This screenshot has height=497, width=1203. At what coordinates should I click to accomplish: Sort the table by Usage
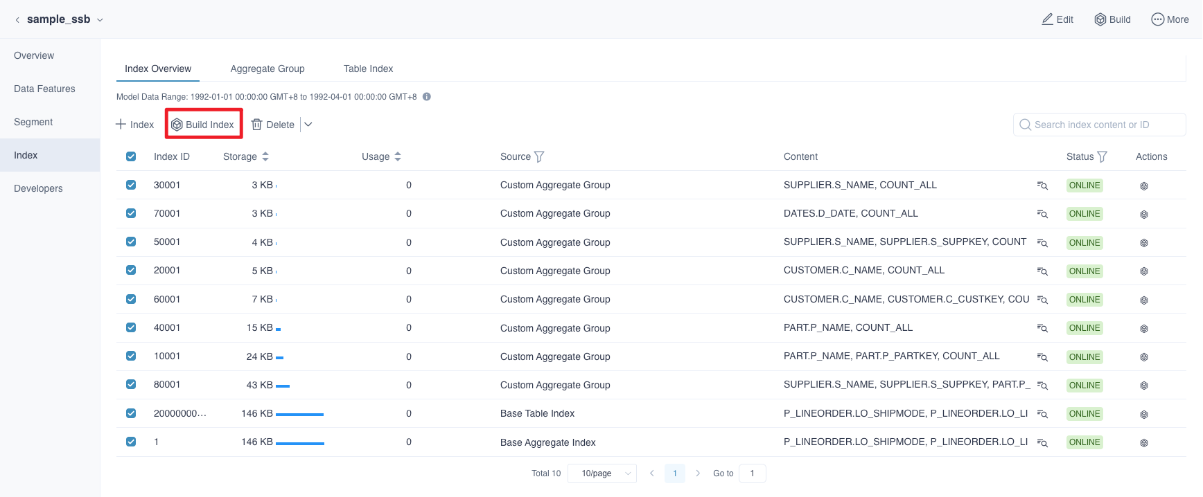(x=398, y=157)
